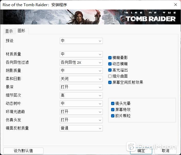Image resolution: width=181 pixels, height=155 pixels.
Task: Disable the 动态模糊 checkbox
Action: [110, 64]
